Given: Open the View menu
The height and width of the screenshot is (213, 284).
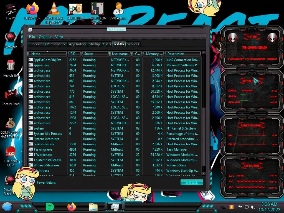Looking at the screenshot, I should [59, 37].
